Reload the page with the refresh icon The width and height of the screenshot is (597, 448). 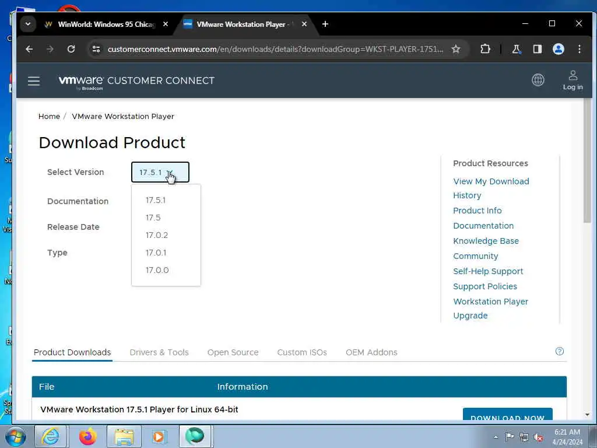coord(71,49)
